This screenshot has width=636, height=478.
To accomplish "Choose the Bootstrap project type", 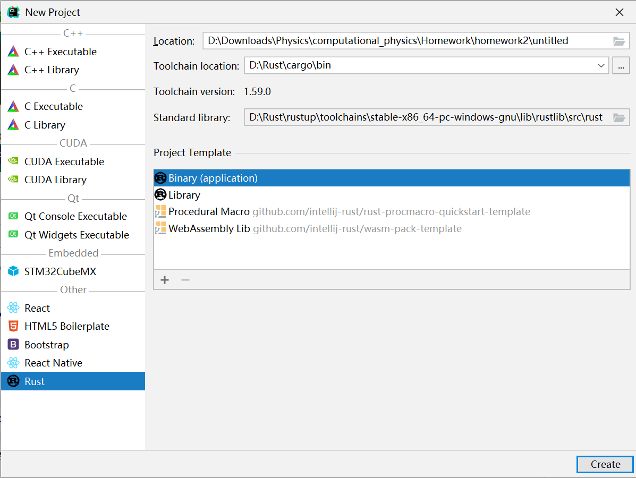I will 73,345.
